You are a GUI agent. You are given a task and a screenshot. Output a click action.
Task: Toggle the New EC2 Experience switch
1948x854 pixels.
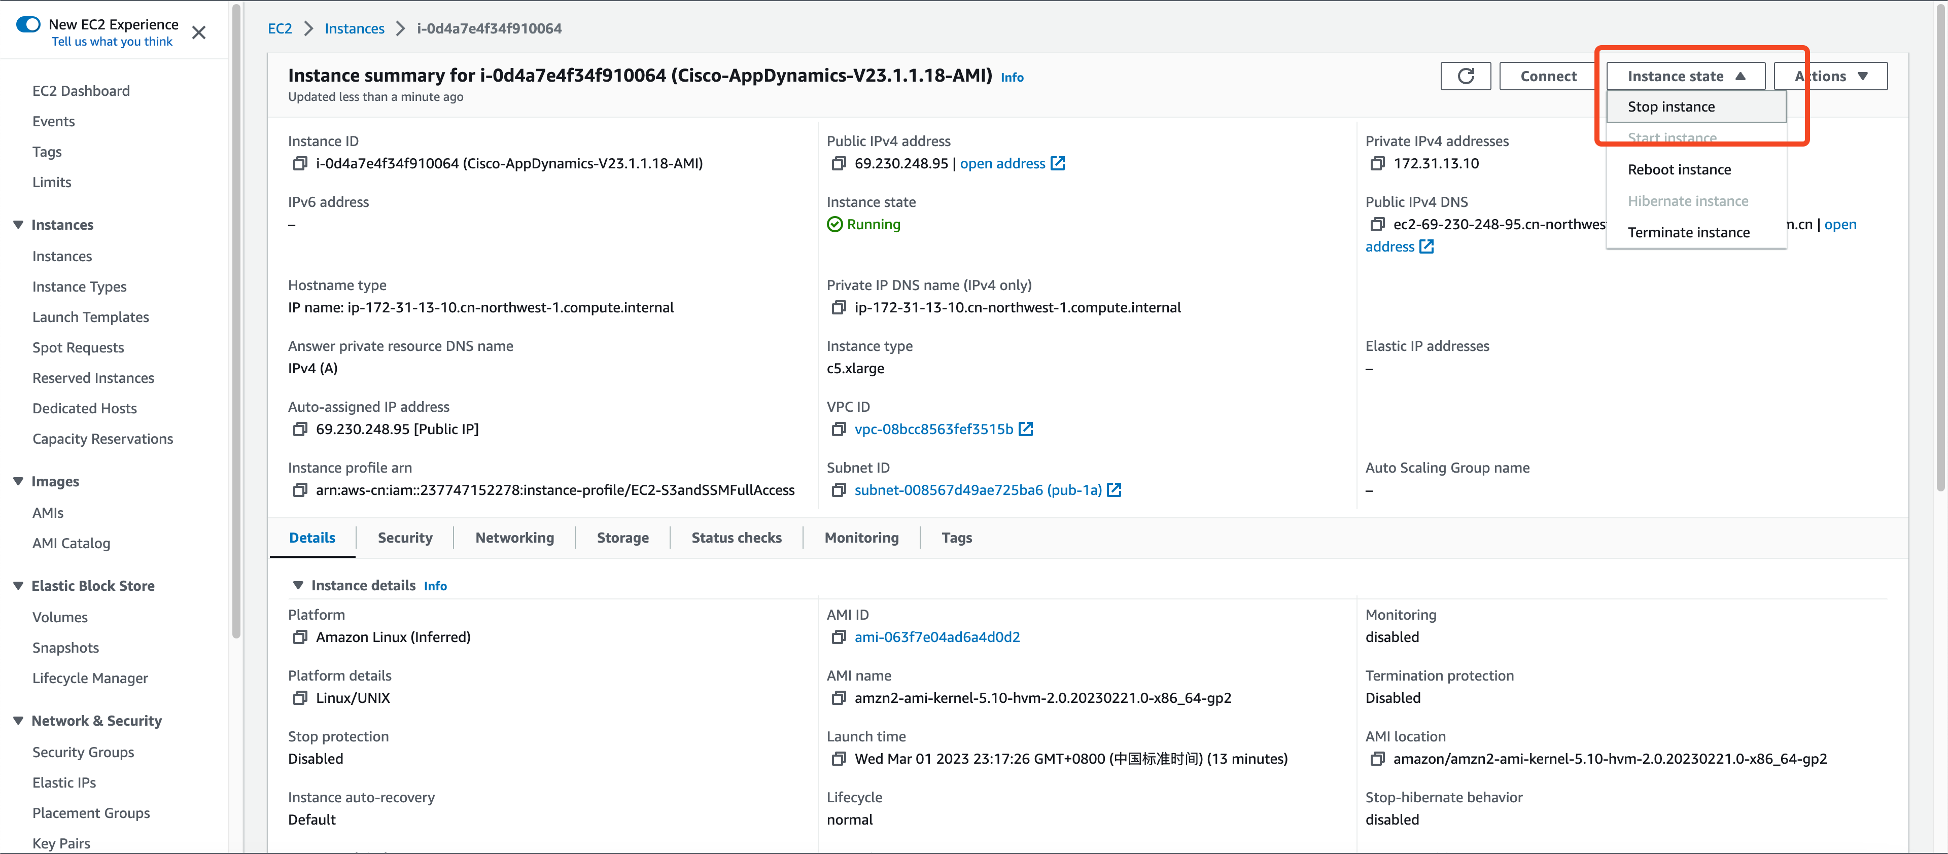[x=28, y=24]
